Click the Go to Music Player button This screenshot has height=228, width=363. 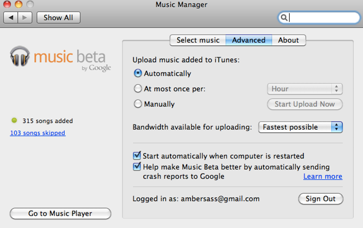coord(60,213)
